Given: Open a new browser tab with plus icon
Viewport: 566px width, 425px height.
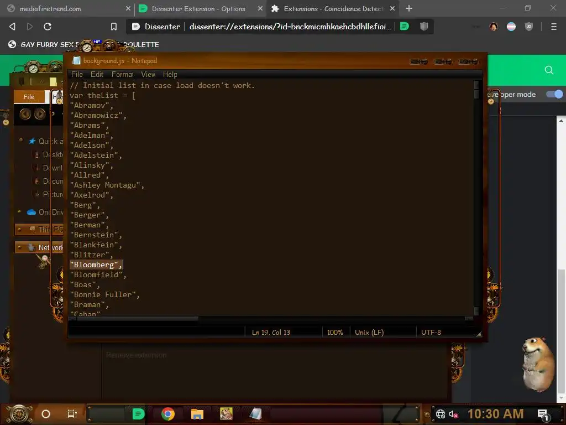Looking at the screenshot, I should pos(408,8).
